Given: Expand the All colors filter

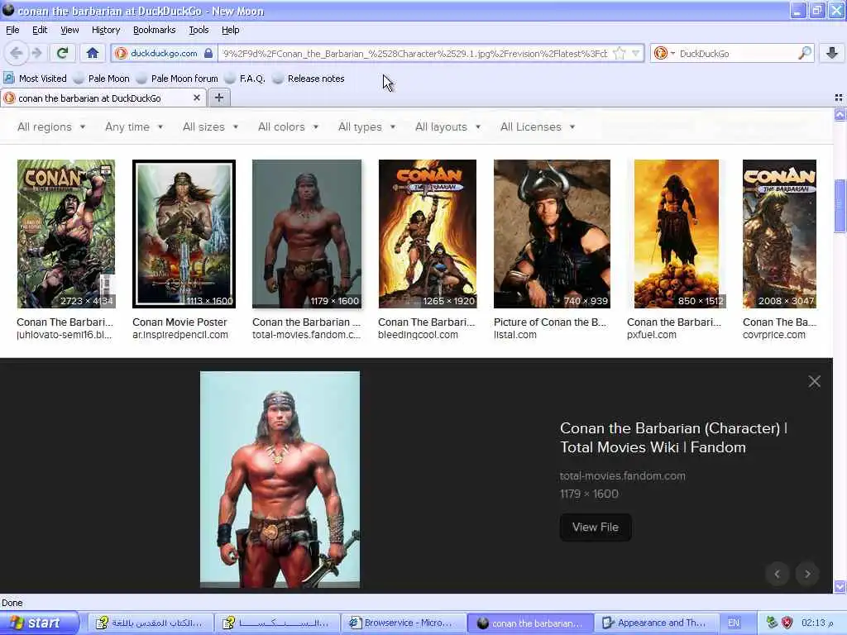Looking at the screenshot, I should (288, 127).
